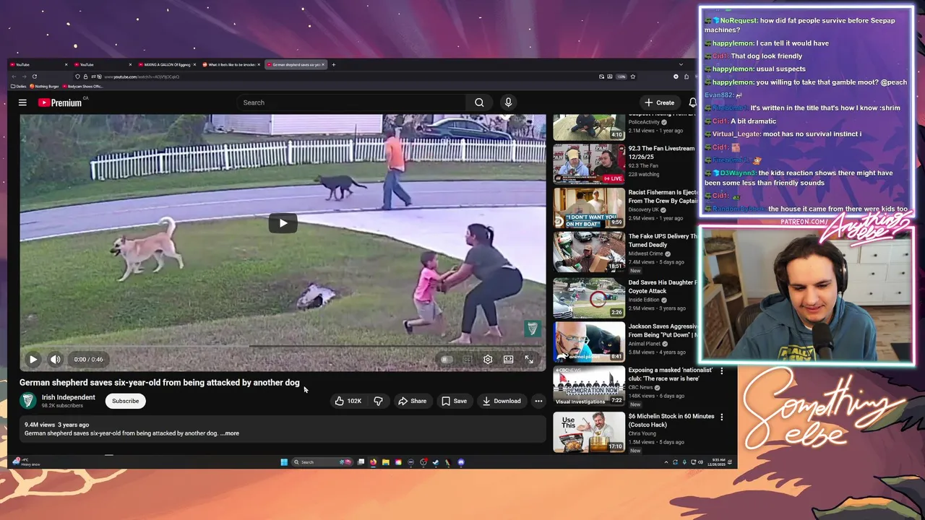Open the Windows Start menu
The image size is (925, 520).
pos(284,462)
